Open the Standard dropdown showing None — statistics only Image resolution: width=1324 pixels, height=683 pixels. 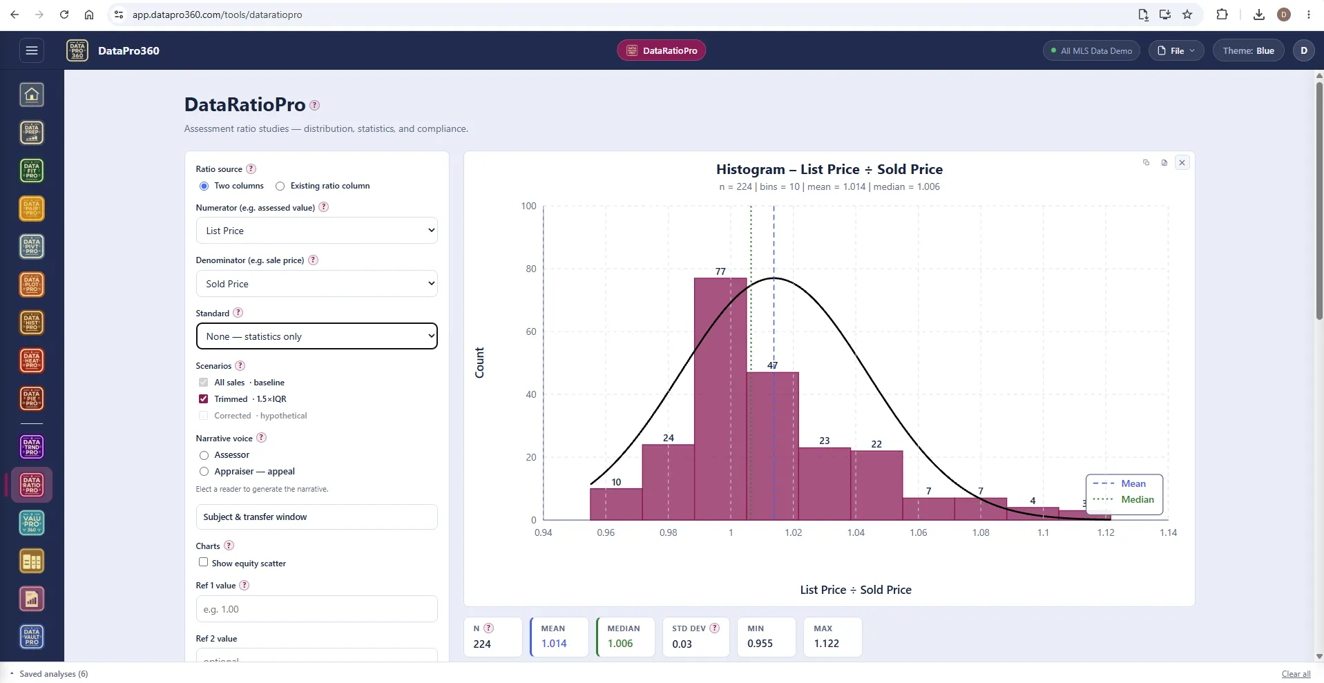click(316, 336)
